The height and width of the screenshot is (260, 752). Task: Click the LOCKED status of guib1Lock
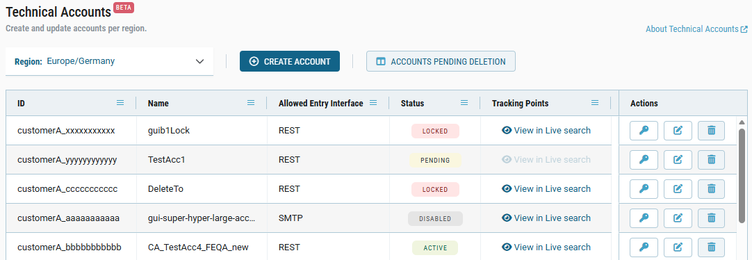point(435,131)
